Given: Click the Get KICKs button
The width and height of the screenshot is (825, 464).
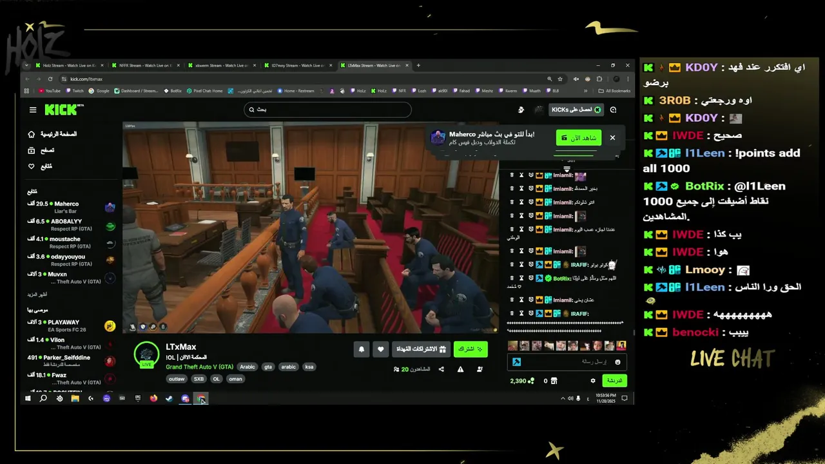Looking at the screenshot, I should pyautogui.click(x=576, y=110).
